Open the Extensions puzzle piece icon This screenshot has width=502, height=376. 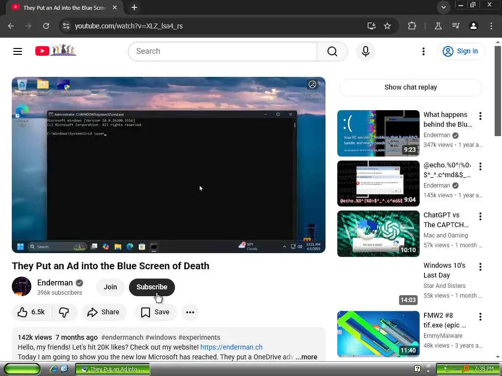(x=412, y=26)
